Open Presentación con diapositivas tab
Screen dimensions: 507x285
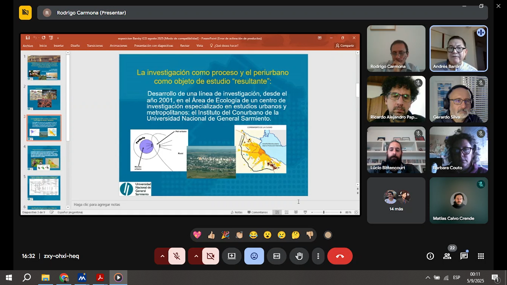pyautogui.click(x=154, y=46)
